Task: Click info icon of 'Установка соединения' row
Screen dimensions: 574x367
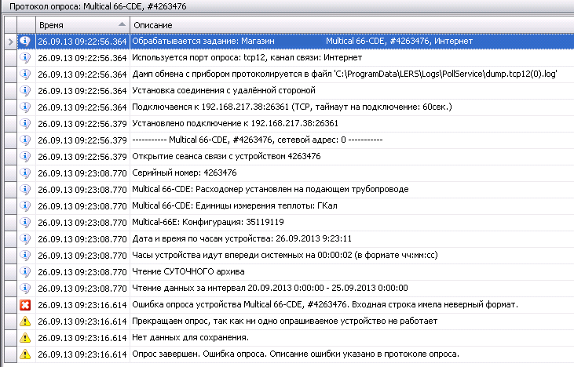Action: point(25,90)
